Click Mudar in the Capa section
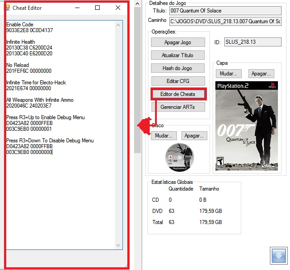Screen dimensions: 290x270 pyautogui.click(x=229, y=74)
